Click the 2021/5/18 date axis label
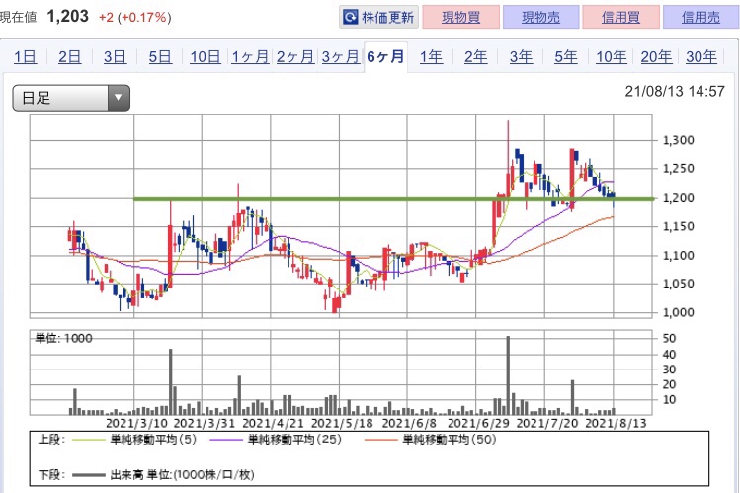The height and width of the screenshot is (493, 740). (x=342, y=423)
